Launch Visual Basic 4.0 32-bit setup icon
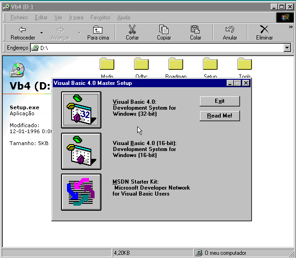This screenshot has width=296, height=258. click(81, 110)
